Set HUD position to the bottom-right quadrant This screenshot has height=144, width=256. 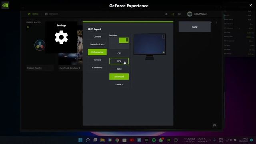(x=124, y=46)
